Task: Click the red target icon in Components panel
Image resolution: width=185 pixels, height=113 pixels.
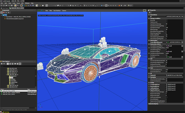Action: (2, 12)
